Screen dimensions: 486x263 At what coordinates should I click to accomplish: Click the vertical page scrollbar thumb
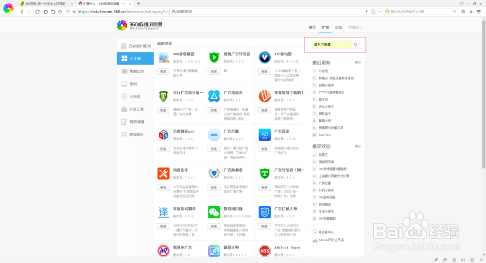tap(484, 94)
